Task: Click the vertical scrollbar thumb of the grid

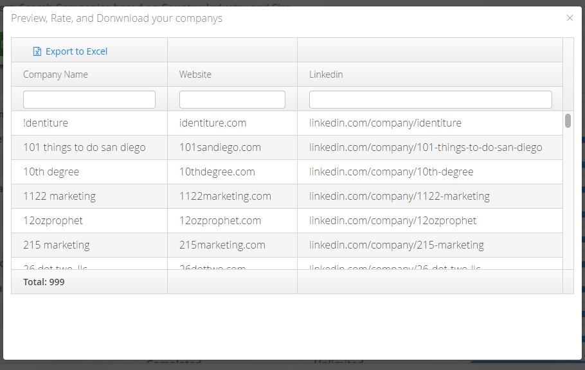Action: tap(568, 121)
